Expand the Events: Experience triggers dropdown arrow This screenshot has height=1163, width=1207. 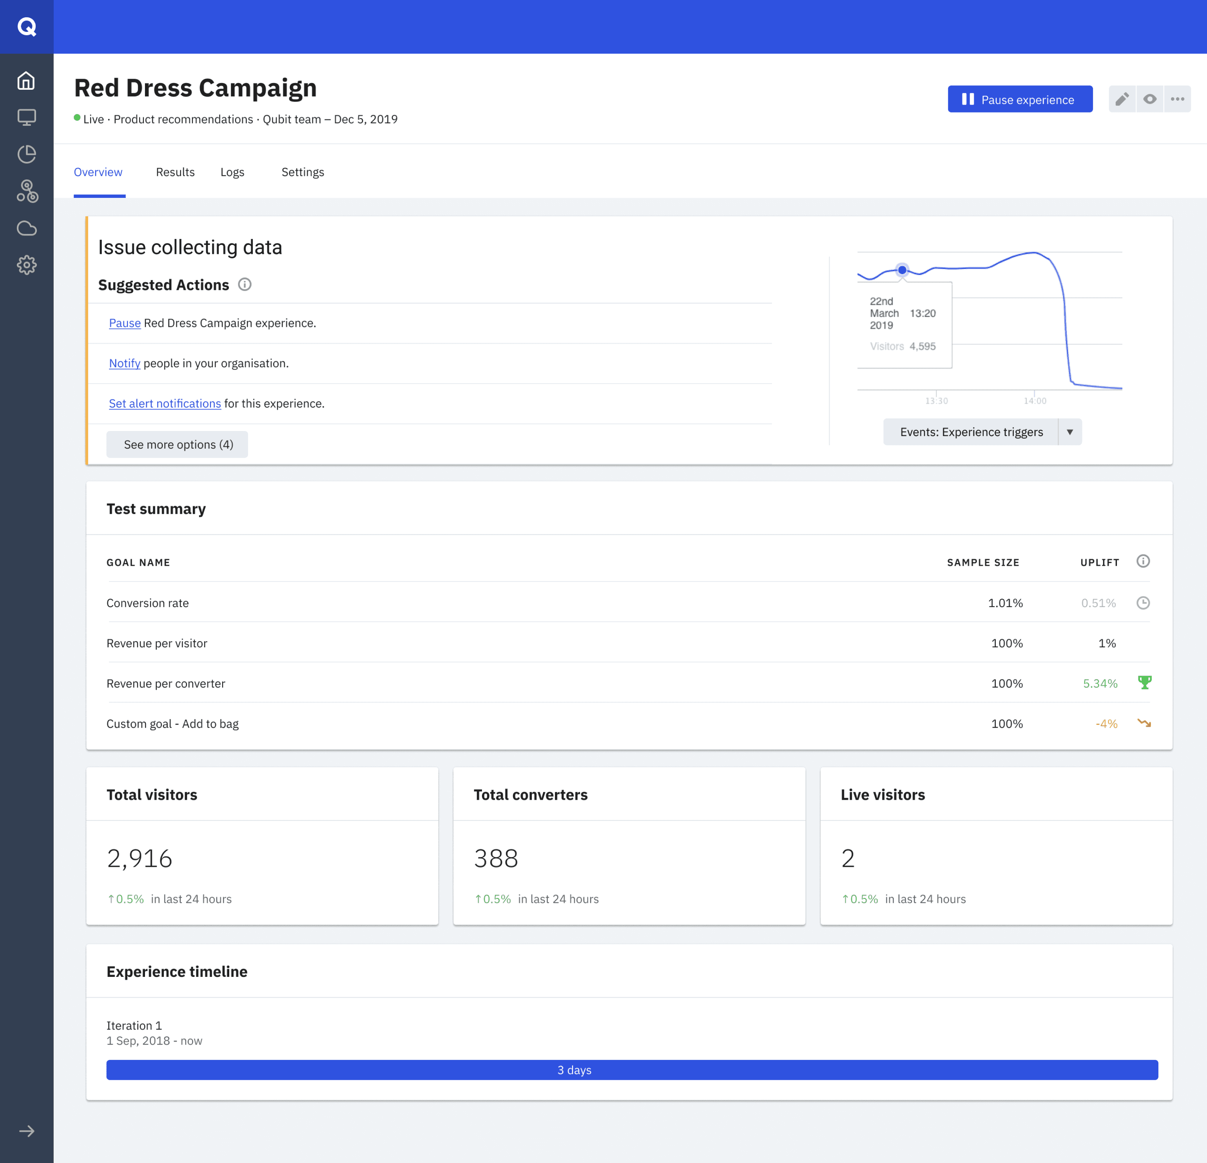pos(1070,432)
